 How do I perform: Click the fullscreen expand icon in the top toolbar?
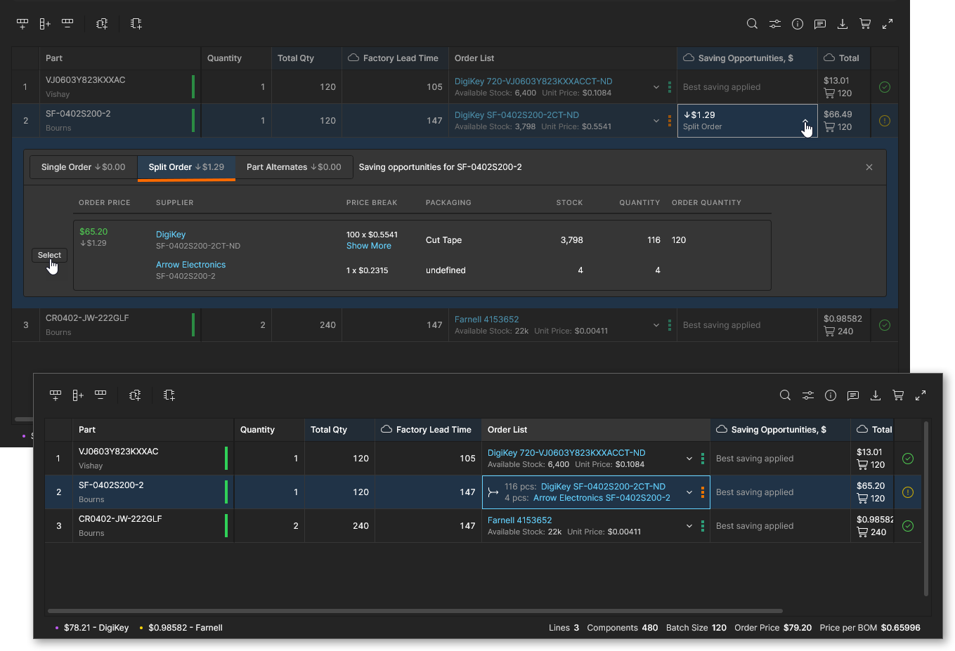[888, 24]
